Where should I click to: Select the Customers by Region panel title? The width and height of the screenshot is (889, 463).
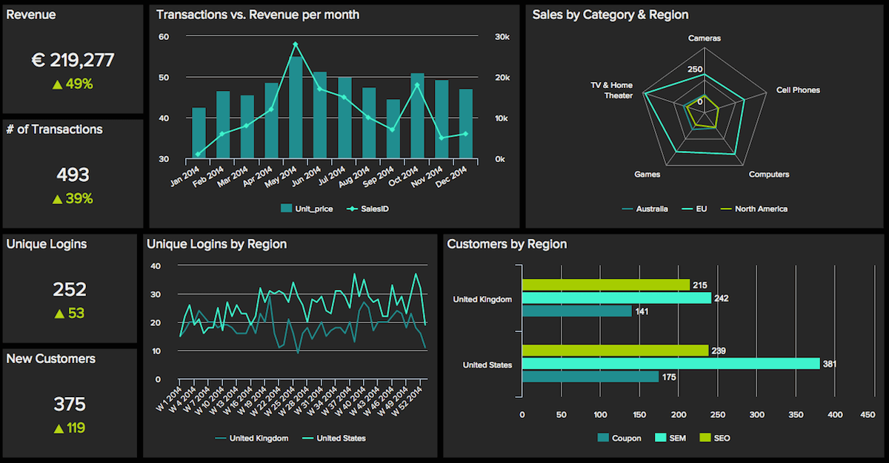coord(507,244)
